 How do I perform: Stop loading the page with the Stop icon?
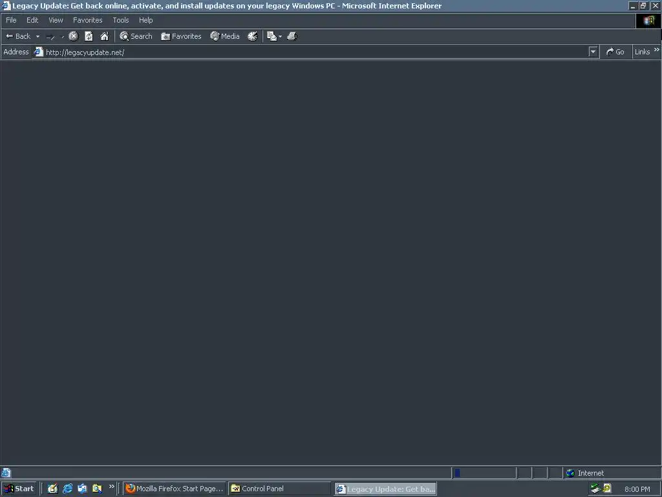[x=74, y=36]
